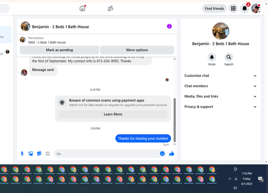This screenshot has width=268, height=193.
Task: Click the small seen avatar under messages
Action: pos(167,80)
